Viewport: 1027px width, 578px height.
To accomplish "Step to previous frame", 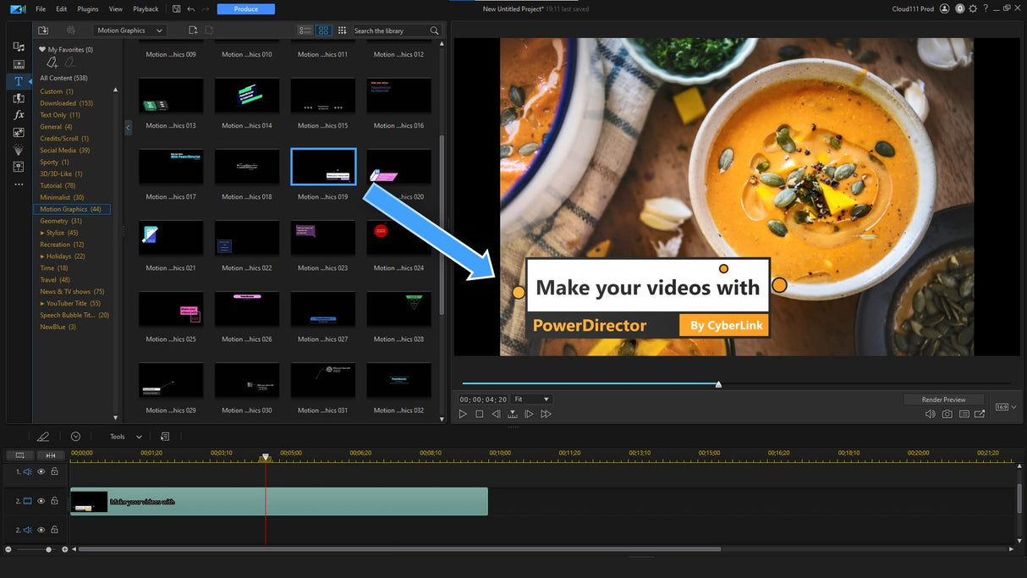I will [496, 414].
